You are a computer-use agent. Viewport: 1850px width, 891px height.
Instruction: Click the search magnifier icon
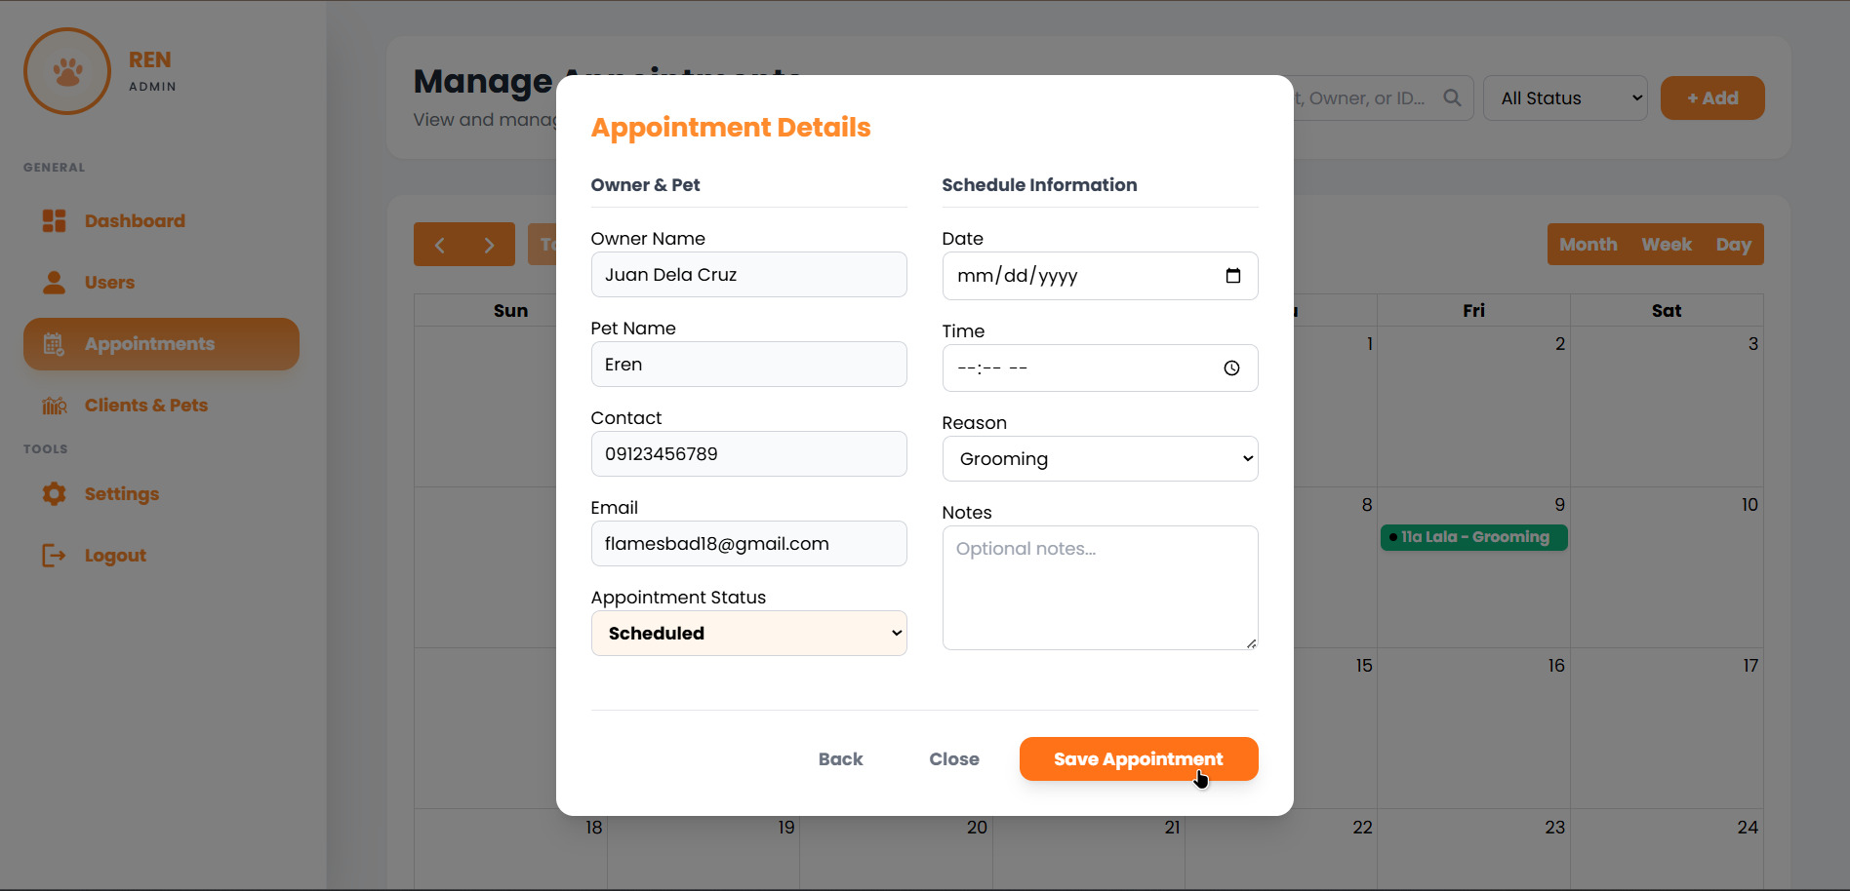(x=1452, y=98)
